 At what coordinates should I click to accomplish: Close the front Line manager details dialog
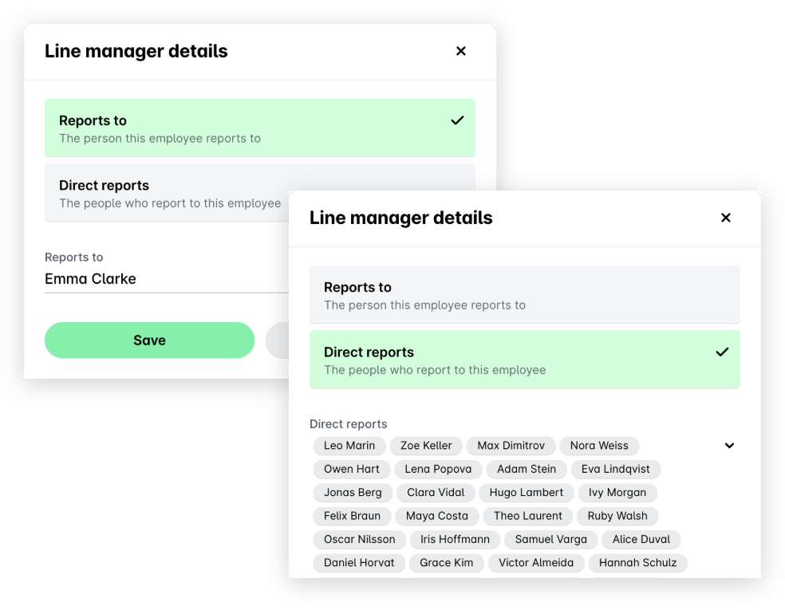pos(725,218)
